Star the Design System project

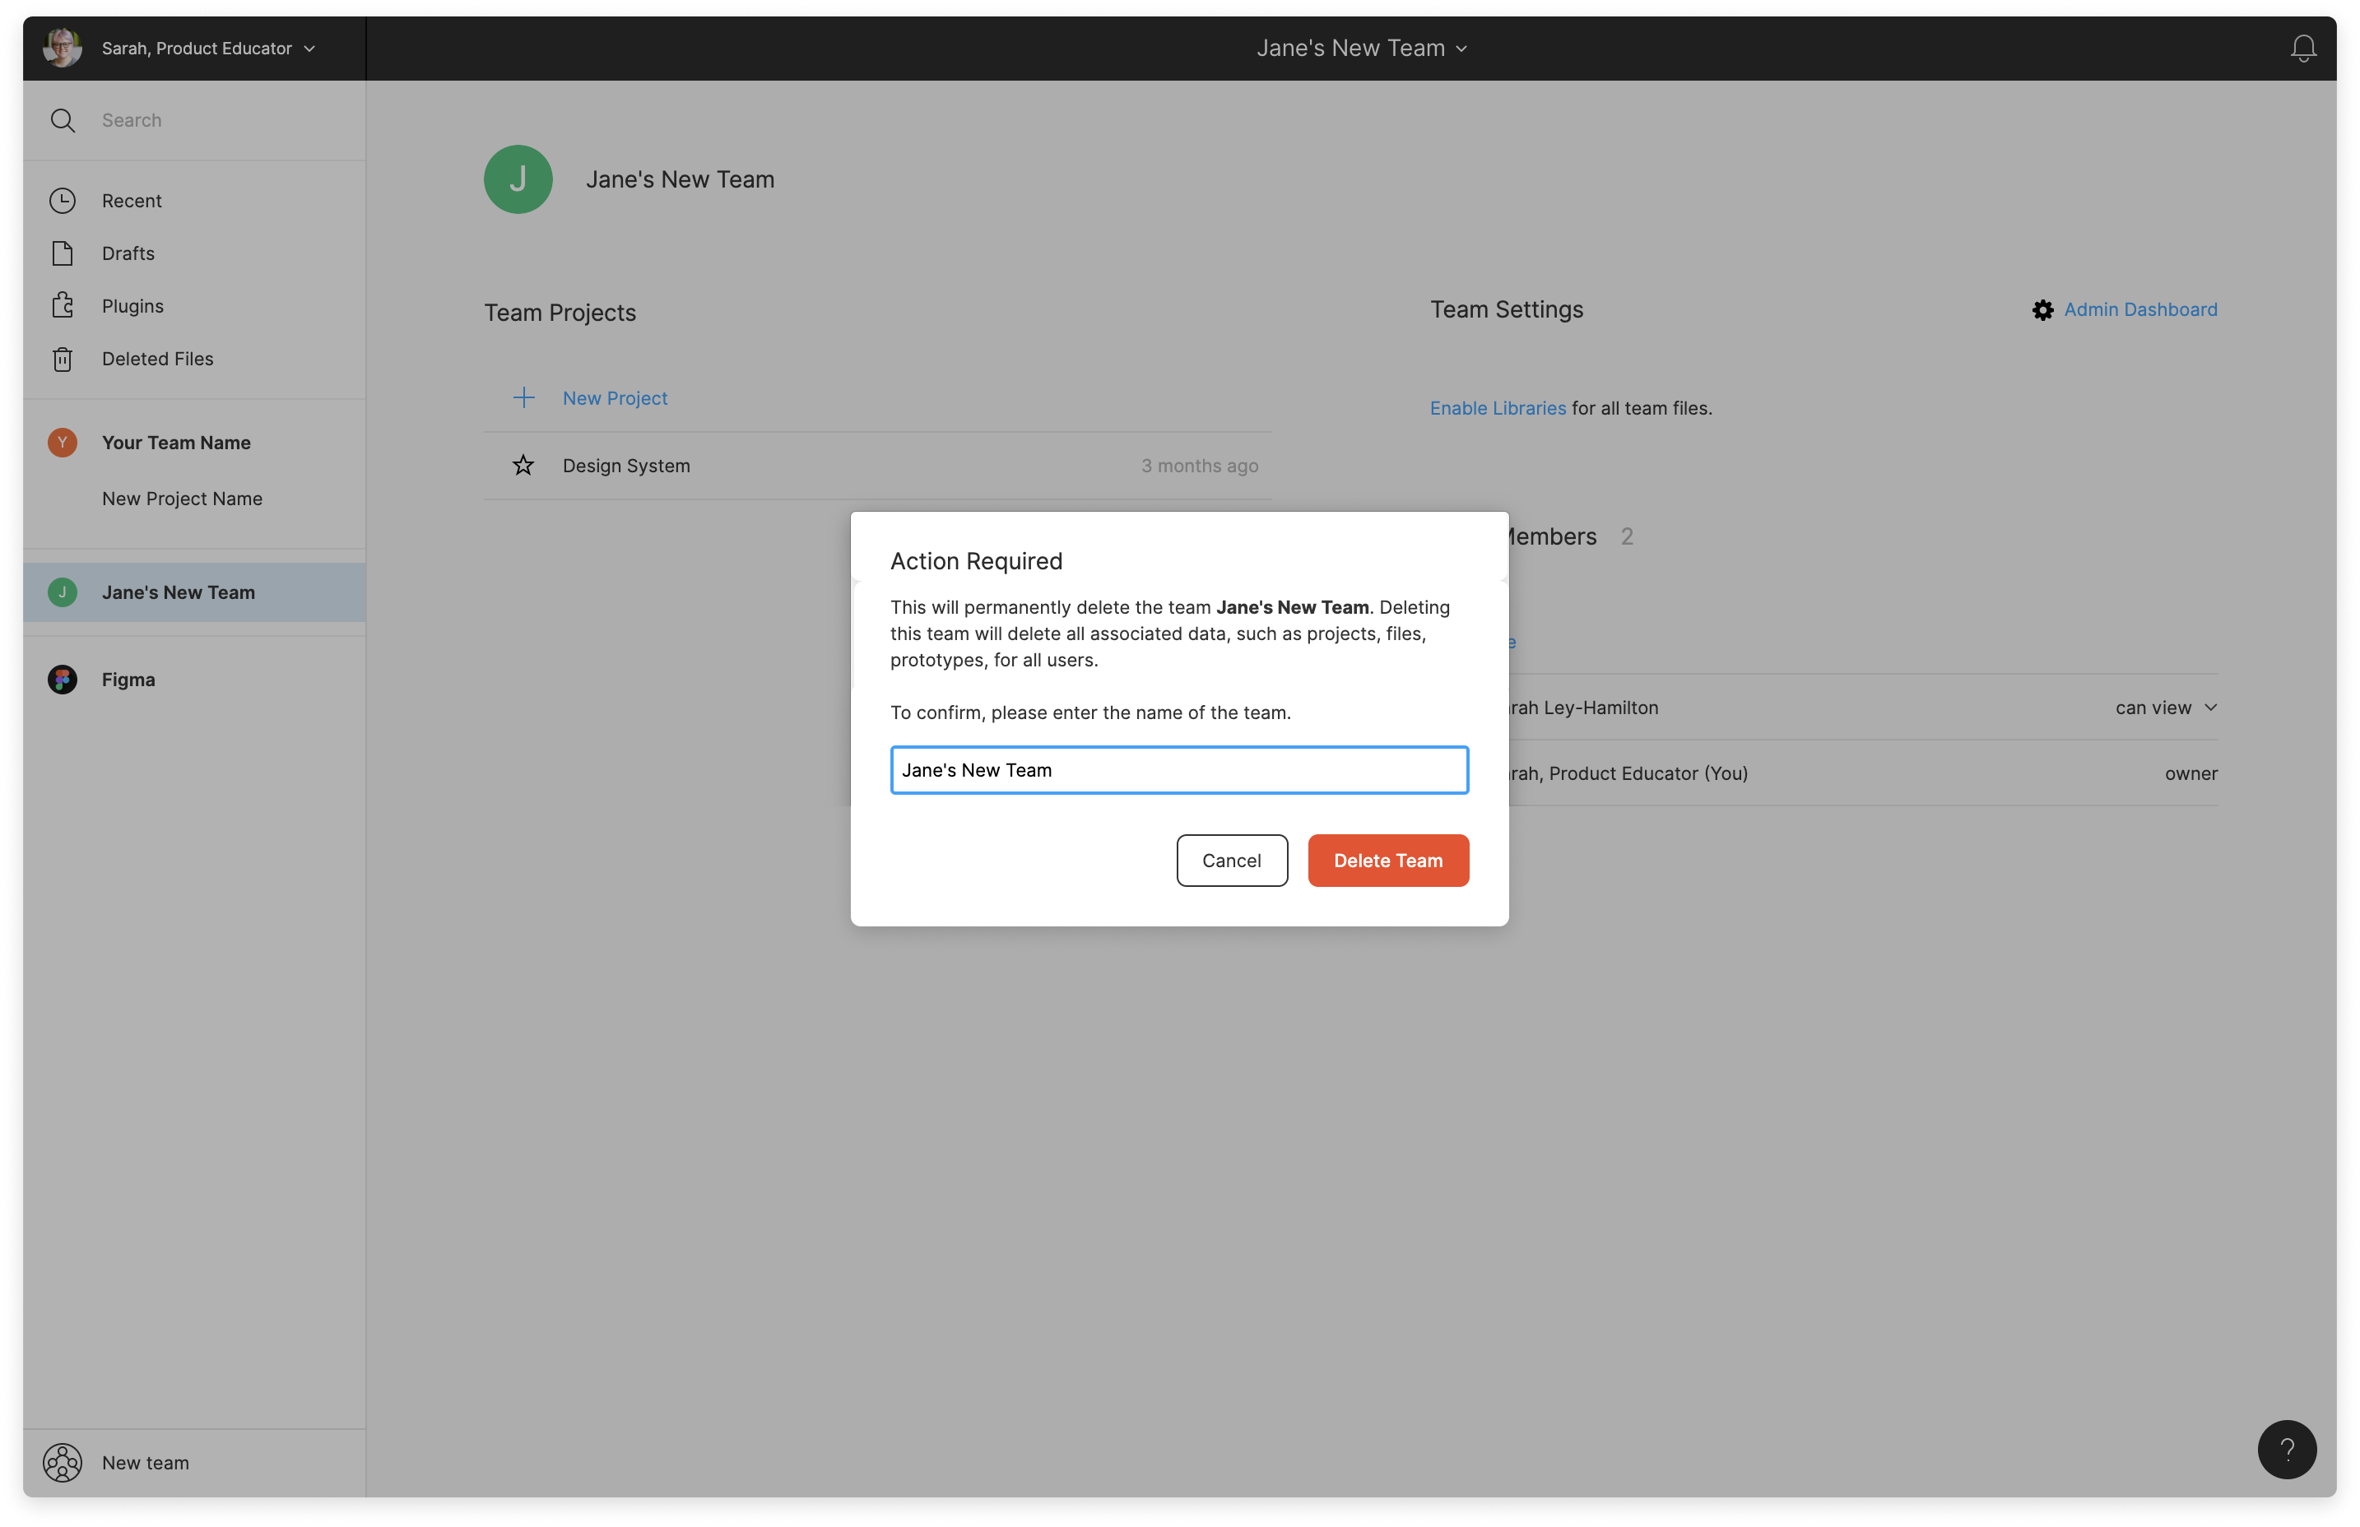(x=523, y=465)
